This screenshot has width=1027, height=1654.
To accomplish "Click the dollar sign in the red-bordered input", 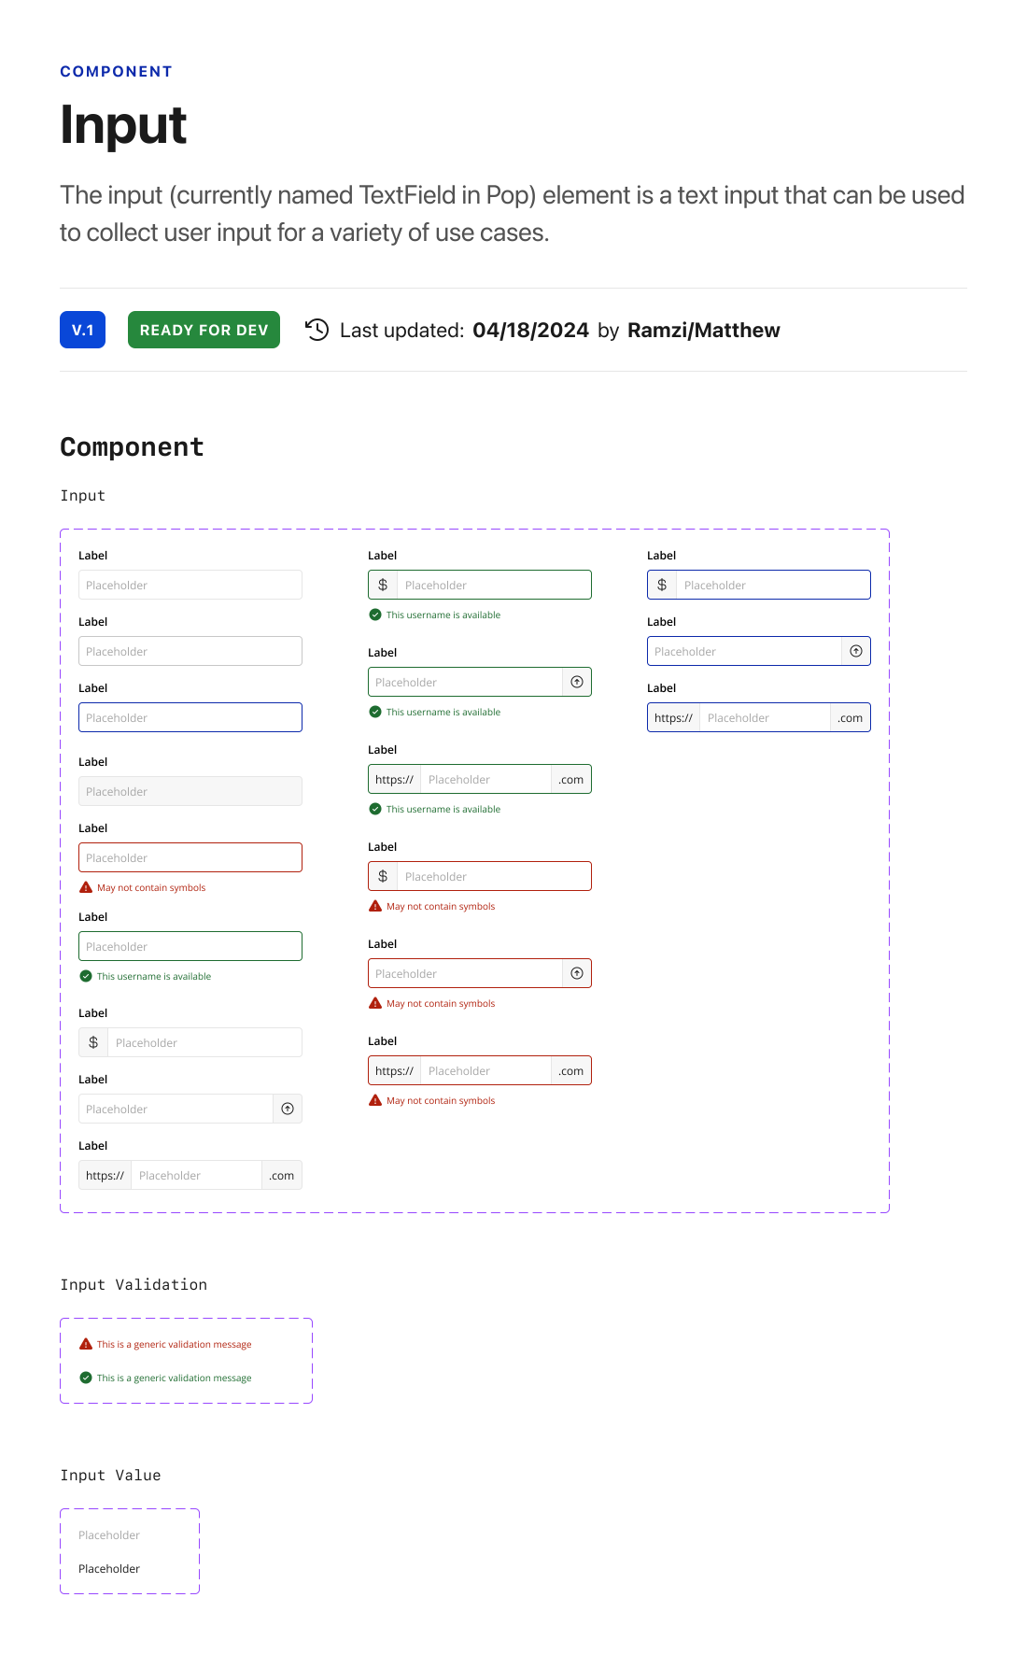I will click(x=383, y=876).
